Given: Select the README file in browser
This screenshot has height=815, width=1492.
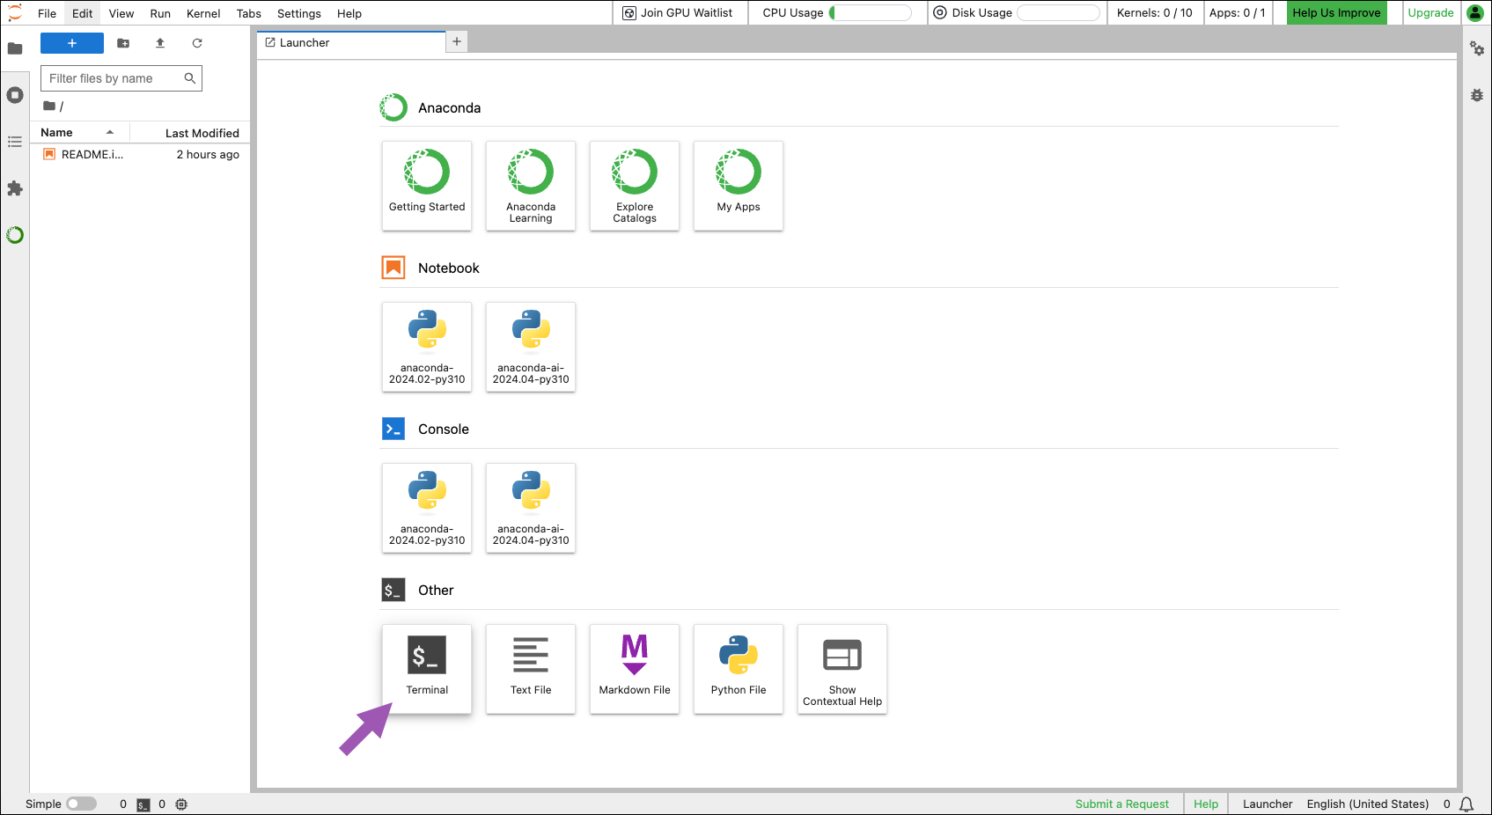Looking at the screenshot, I should [x=141, y=154].
